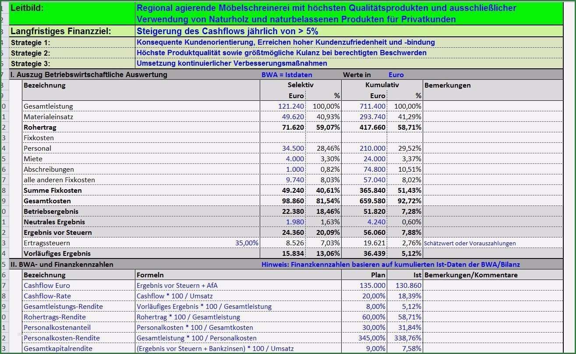Select the 'Schätzwert oder Vorauszahlungen' remark cell
The width and height of the screenshot is (576, 354).
click(470, 243)
